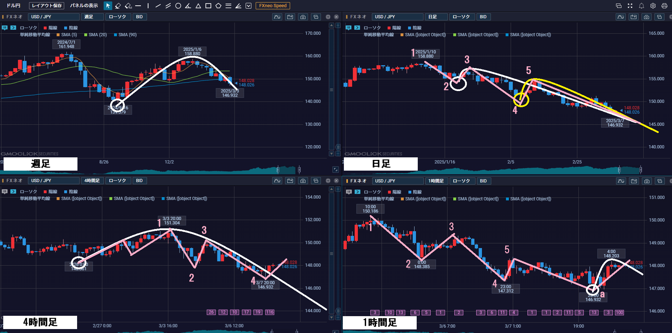Open the notification bell in the top right
This screenshot has width=672, height=333.
pyautogui.click(x=642, y=6)
